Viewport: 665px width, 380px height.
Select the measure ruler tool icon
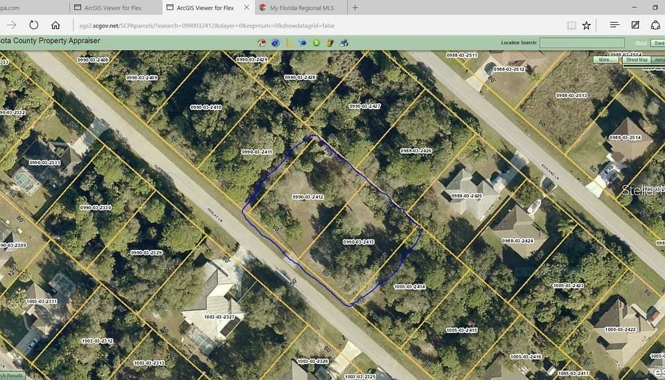(290, 43)
